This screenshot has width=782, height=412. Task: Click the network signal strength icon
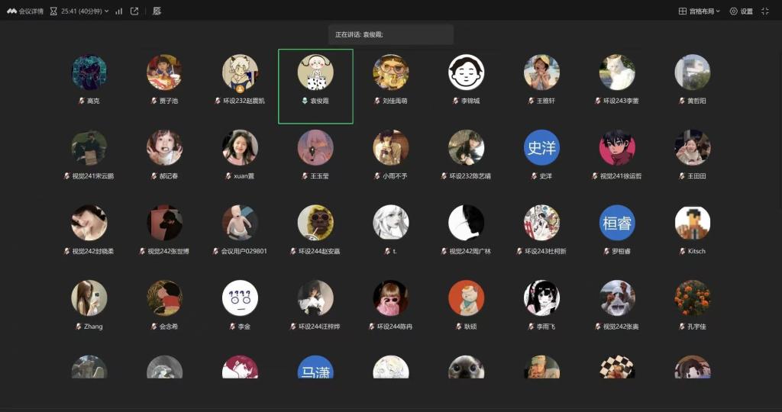click(x=119, y=11)
